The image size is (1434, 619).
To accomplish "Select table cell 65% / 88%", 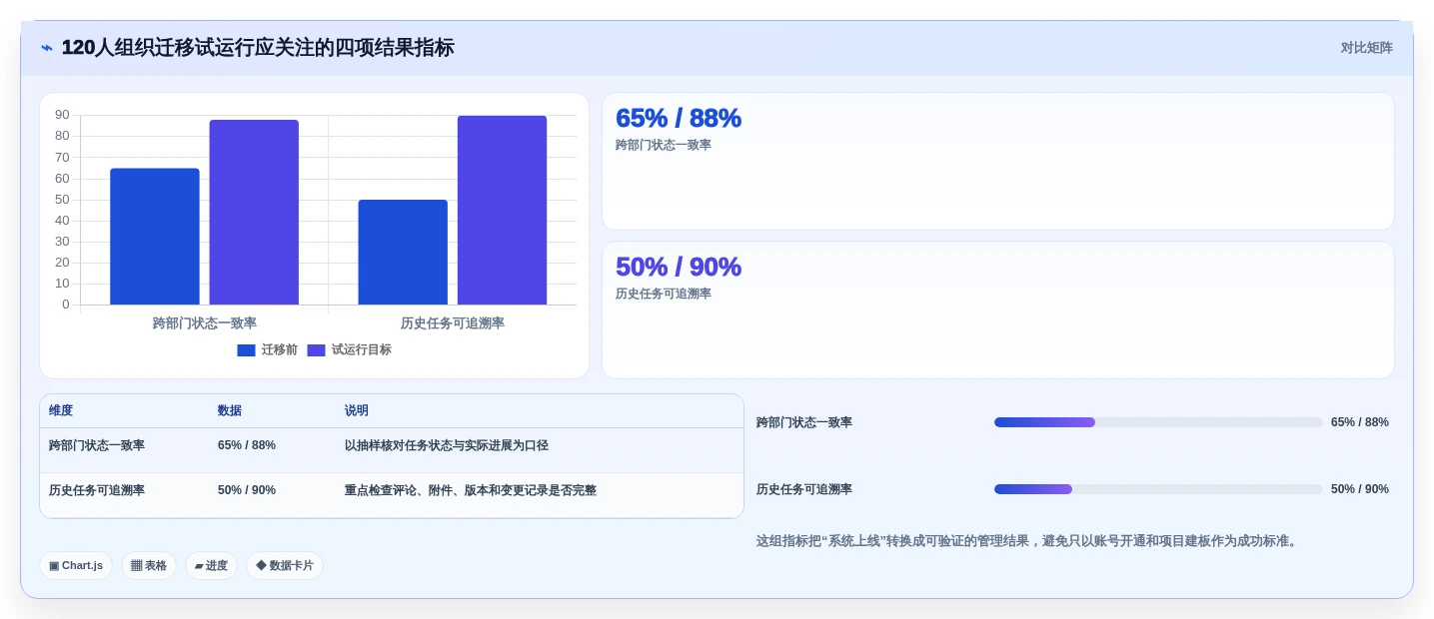I will 247,445.
